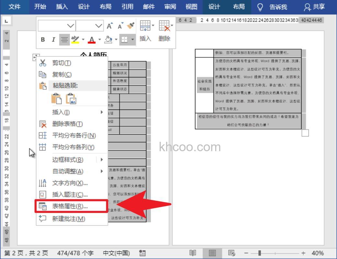The image size is (337, 259).
Task: Click the proofing check icon in status bar
Action: coord(143,253)
